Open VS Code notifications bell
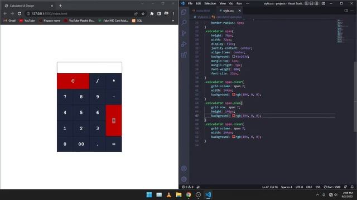The width and height of the screenshot is (357, 200). point(352,187)
